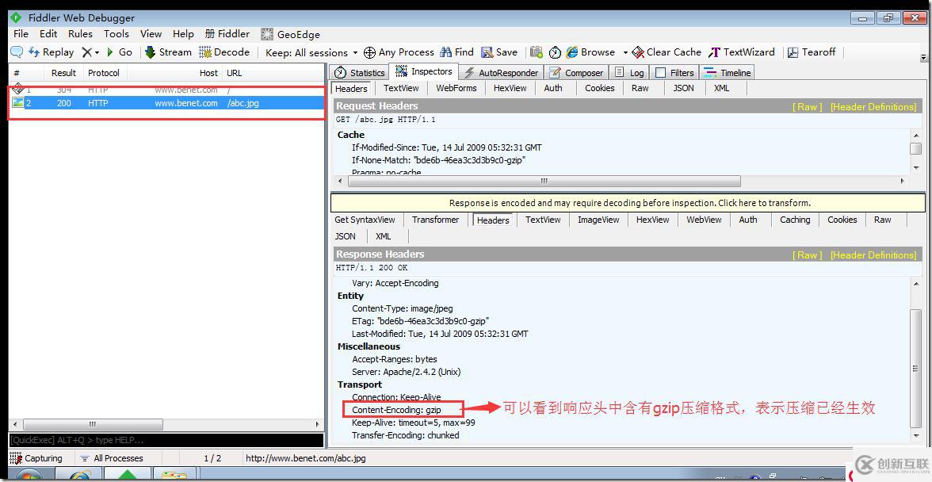Viewport: 932px width, 482px height.
Task: Toggle Stream mode in toolbar
Action: 169,52
